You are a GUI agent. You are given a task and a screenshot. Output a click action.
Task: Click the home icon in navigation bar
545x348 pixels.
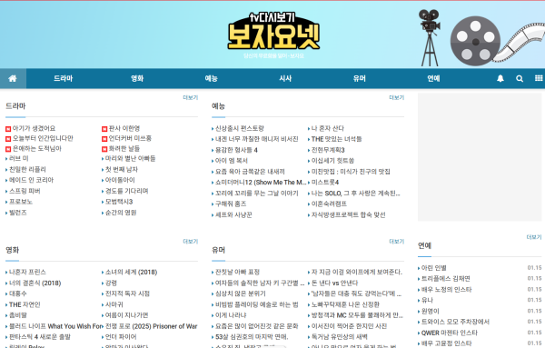(x=13, y=78)
